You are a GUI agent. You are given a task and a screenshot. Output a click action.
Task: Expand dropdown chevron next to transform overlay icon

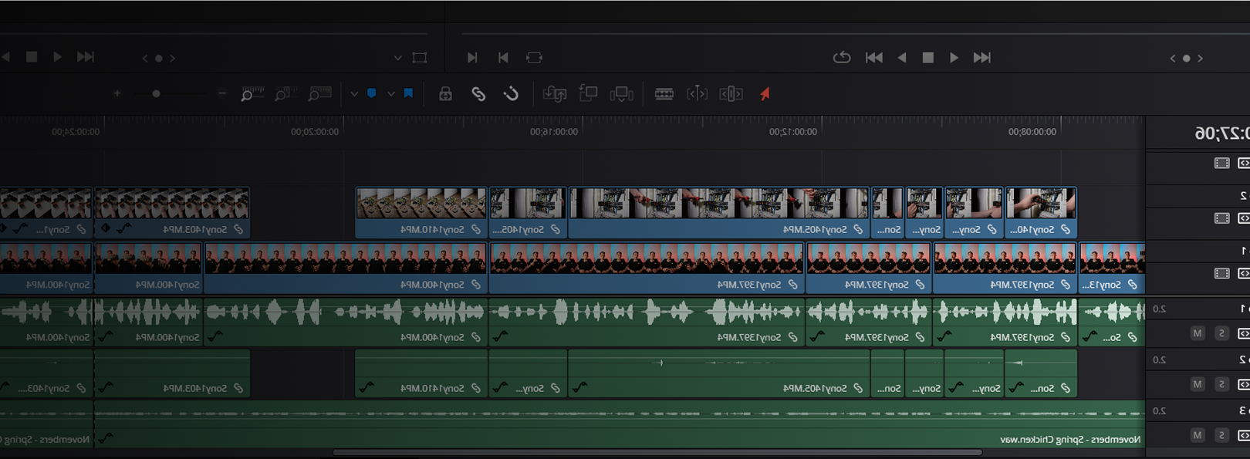click(397, 58)
